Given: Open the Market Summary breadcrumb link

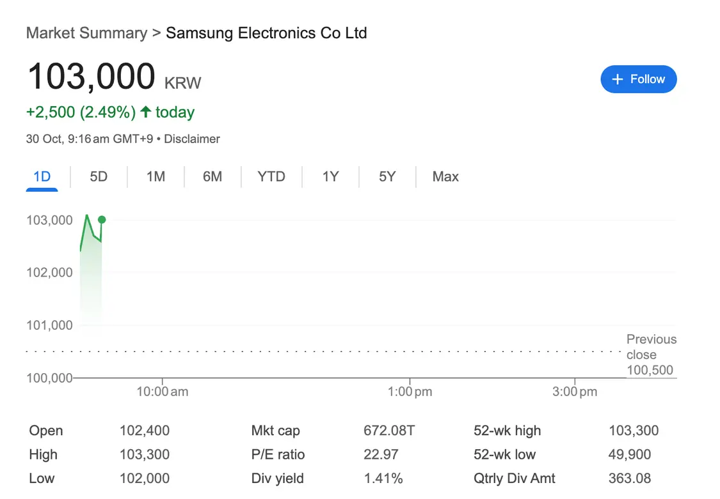Looking at the screenshot, I should (x=86, y=33).
